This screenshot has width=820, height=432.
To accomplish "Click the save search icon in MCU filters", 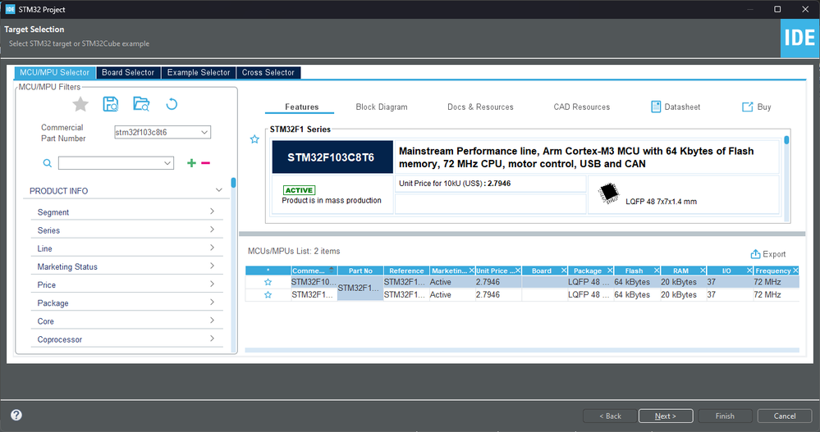I will tap(110, 104).
